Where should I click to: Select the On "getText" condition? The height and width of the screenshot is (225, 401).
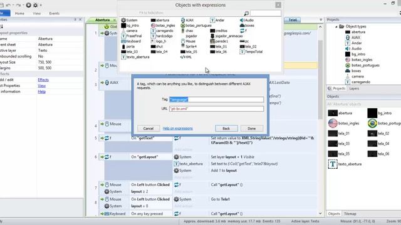143,138
